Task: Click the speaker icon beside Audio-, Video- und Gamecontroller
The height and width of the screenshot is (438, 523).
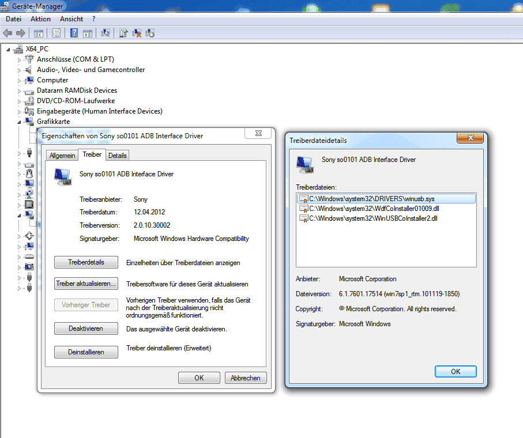Action: (x=29, y=70)
